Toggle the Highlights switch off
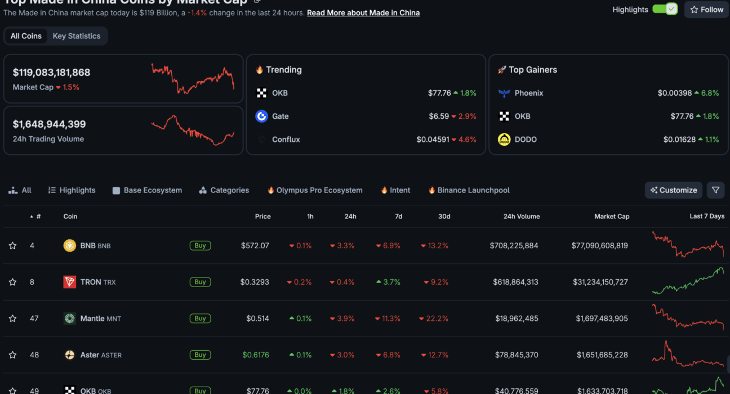The image size is (730, 394). [x=665, y=9]
